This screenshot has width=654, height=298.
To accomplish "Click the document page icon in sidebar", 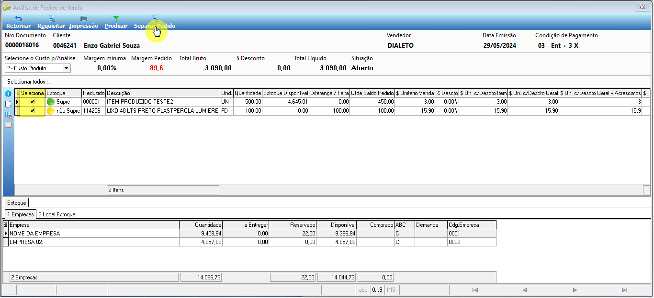I will pyautogui.click(x=8, y=104).
